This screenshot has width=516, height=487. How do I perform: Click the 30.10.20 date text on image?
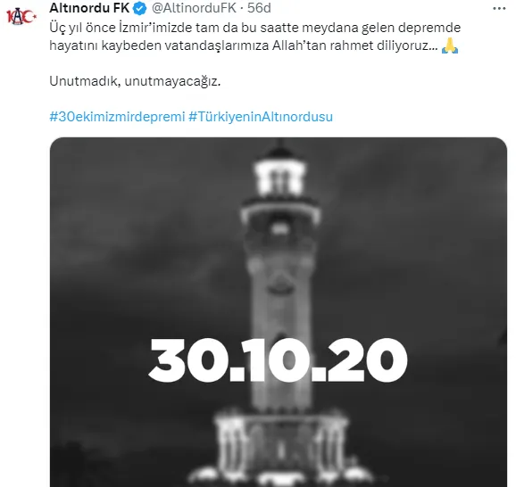point(278,359)
